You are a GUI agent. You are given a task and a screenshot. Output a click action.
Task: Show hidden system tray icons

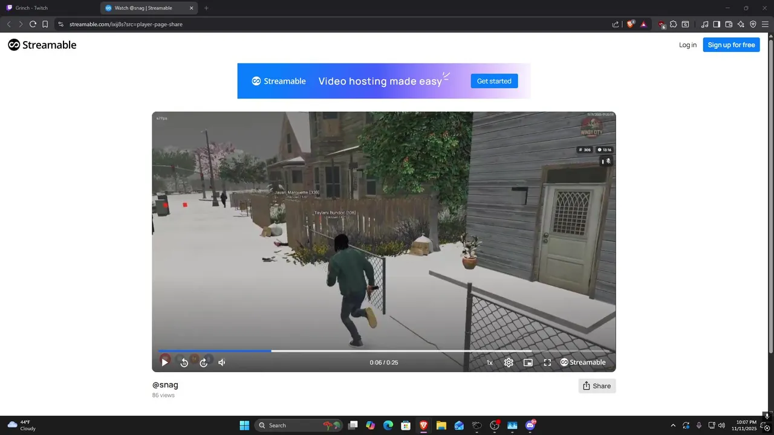tap(673, 425)
